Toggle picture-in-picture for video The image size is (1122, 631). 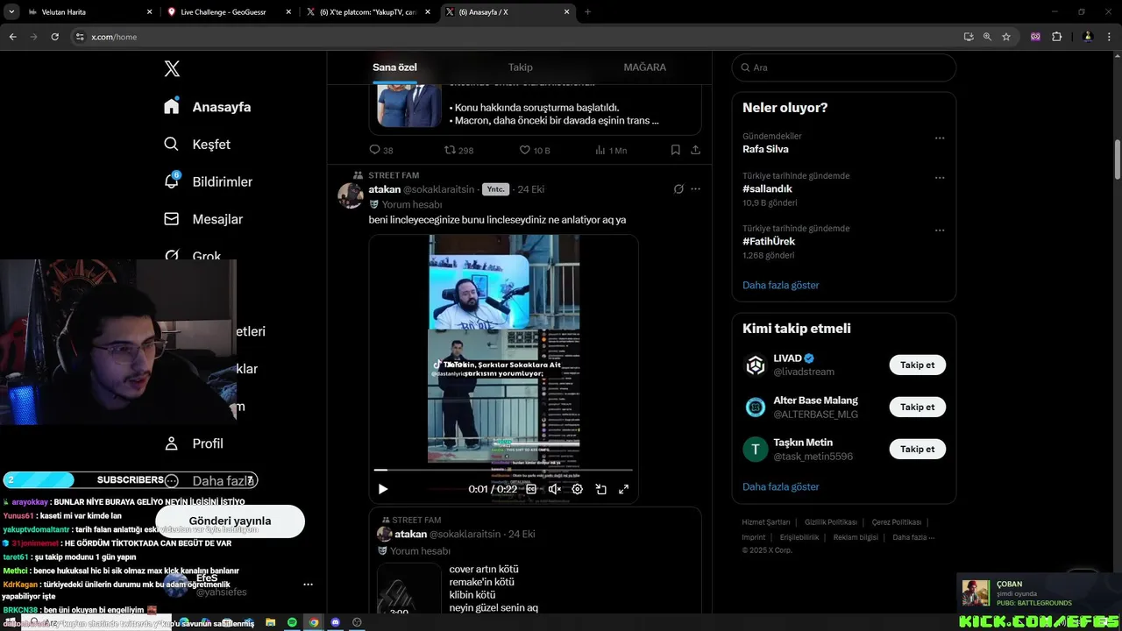tap(600, 489)
